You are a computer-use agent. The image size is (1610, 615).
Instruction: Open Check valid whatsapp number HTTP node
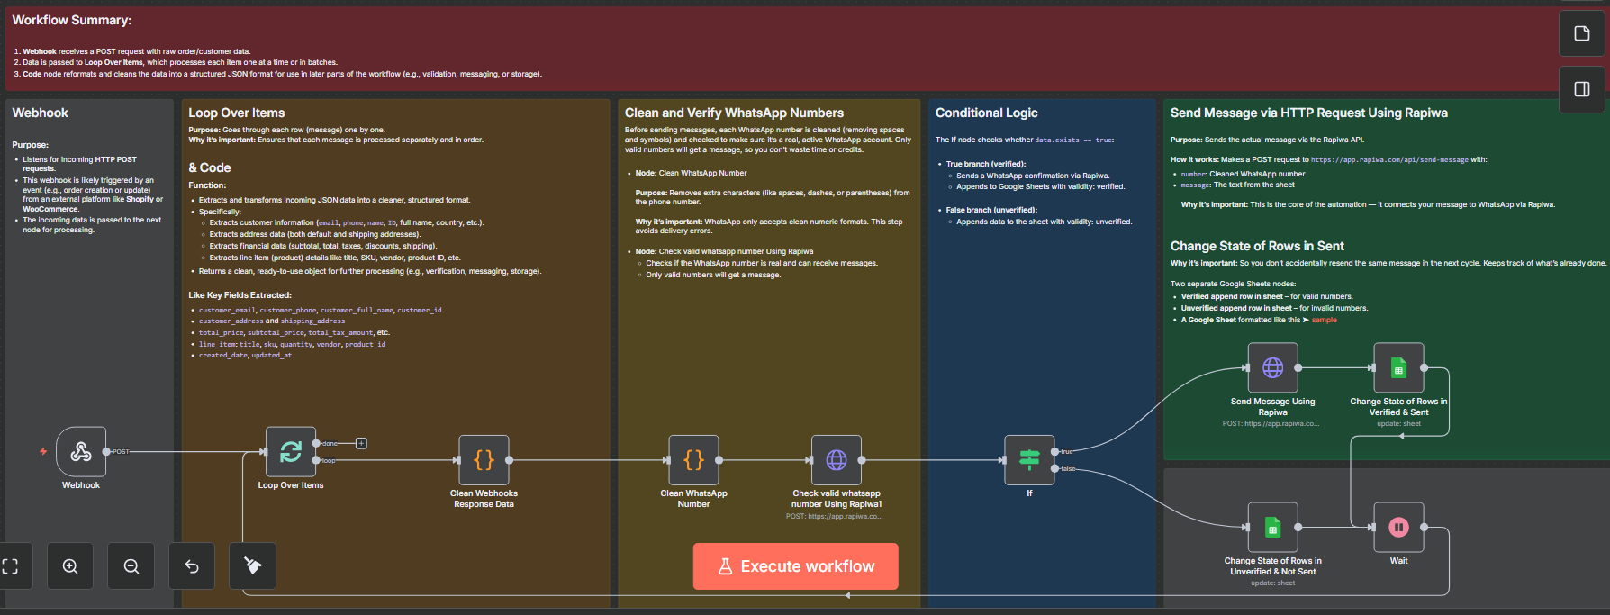click(837, 460)
